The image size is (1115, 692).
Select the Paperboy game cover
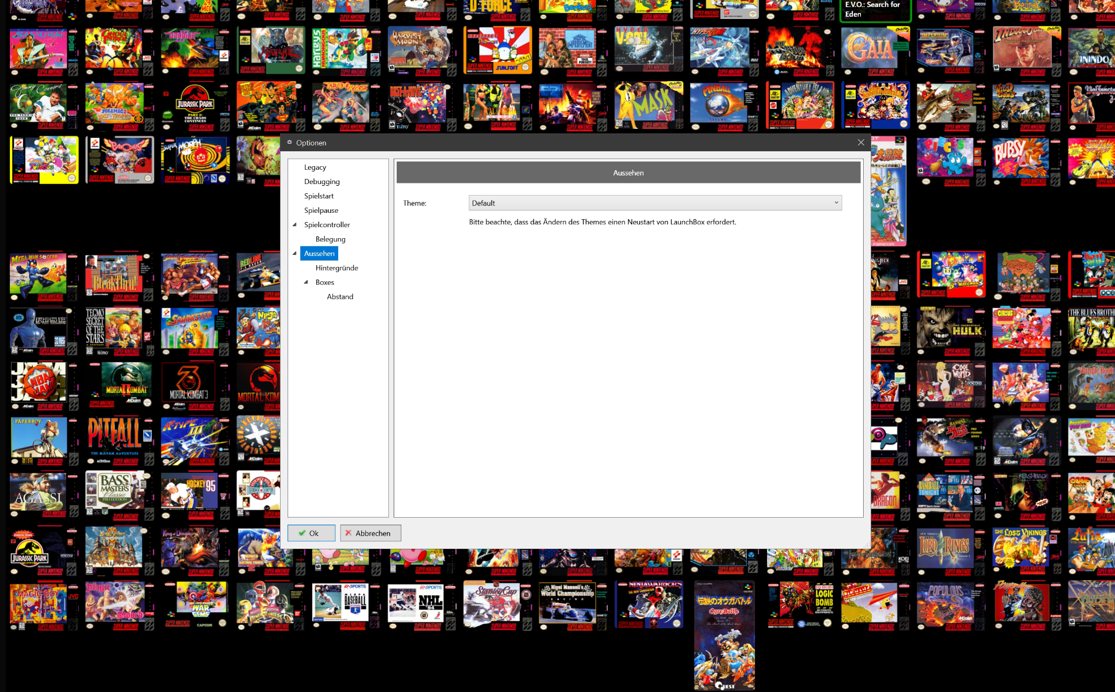click(44, 441)
